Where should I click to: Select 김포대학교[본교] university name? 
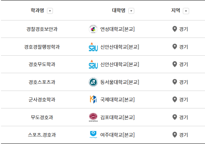point(117,117)
